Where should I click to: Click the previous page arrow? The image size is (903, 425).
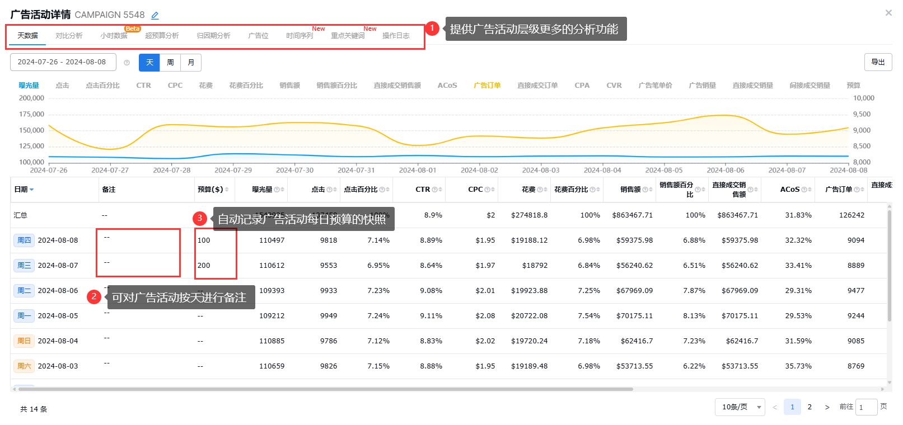[775, 407]
